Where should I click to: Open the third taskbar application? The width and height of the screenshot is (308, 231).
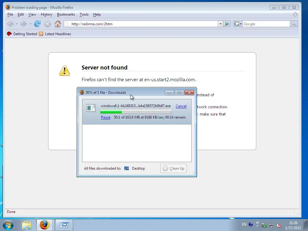pyautogui.click(x=64, y=225)
